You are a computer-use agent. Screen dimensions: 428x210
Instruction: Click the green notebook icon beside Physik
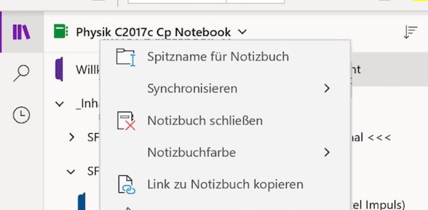[x=60, y=33]
